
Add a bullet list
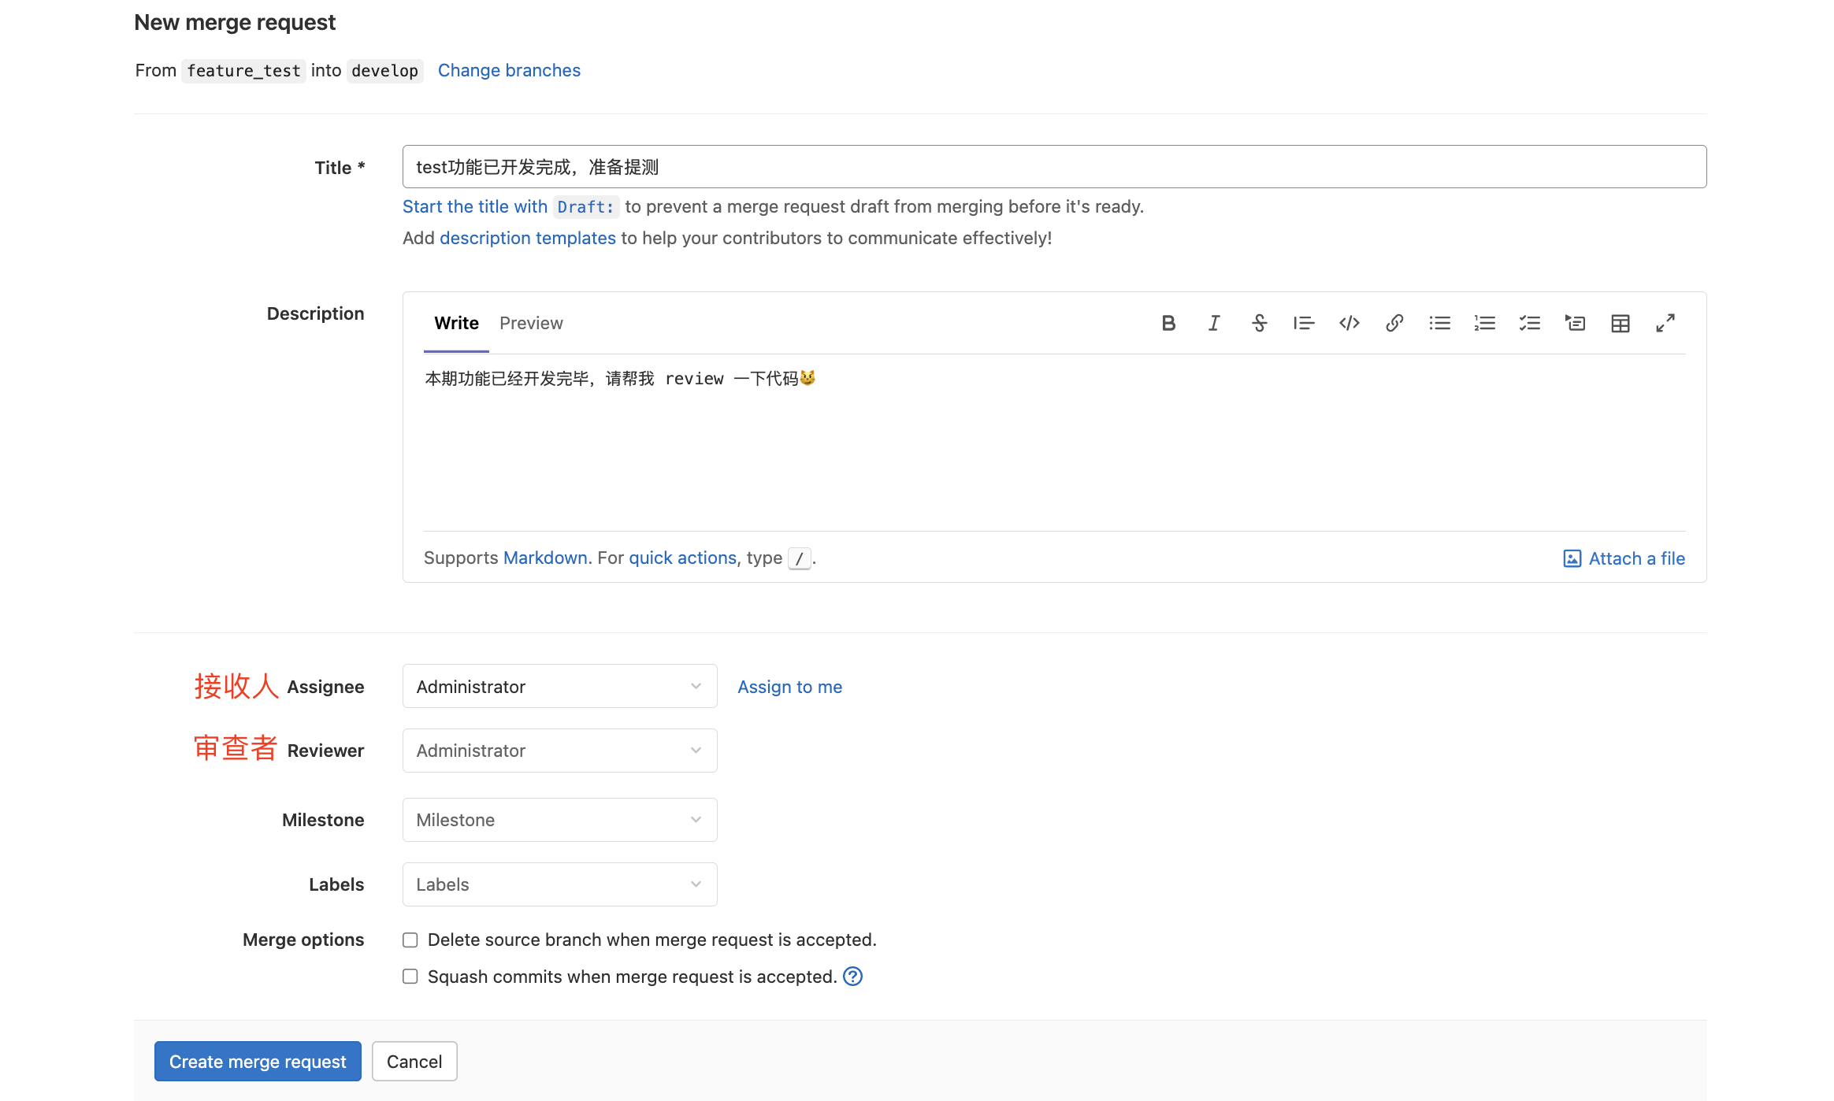(1439, 323)
